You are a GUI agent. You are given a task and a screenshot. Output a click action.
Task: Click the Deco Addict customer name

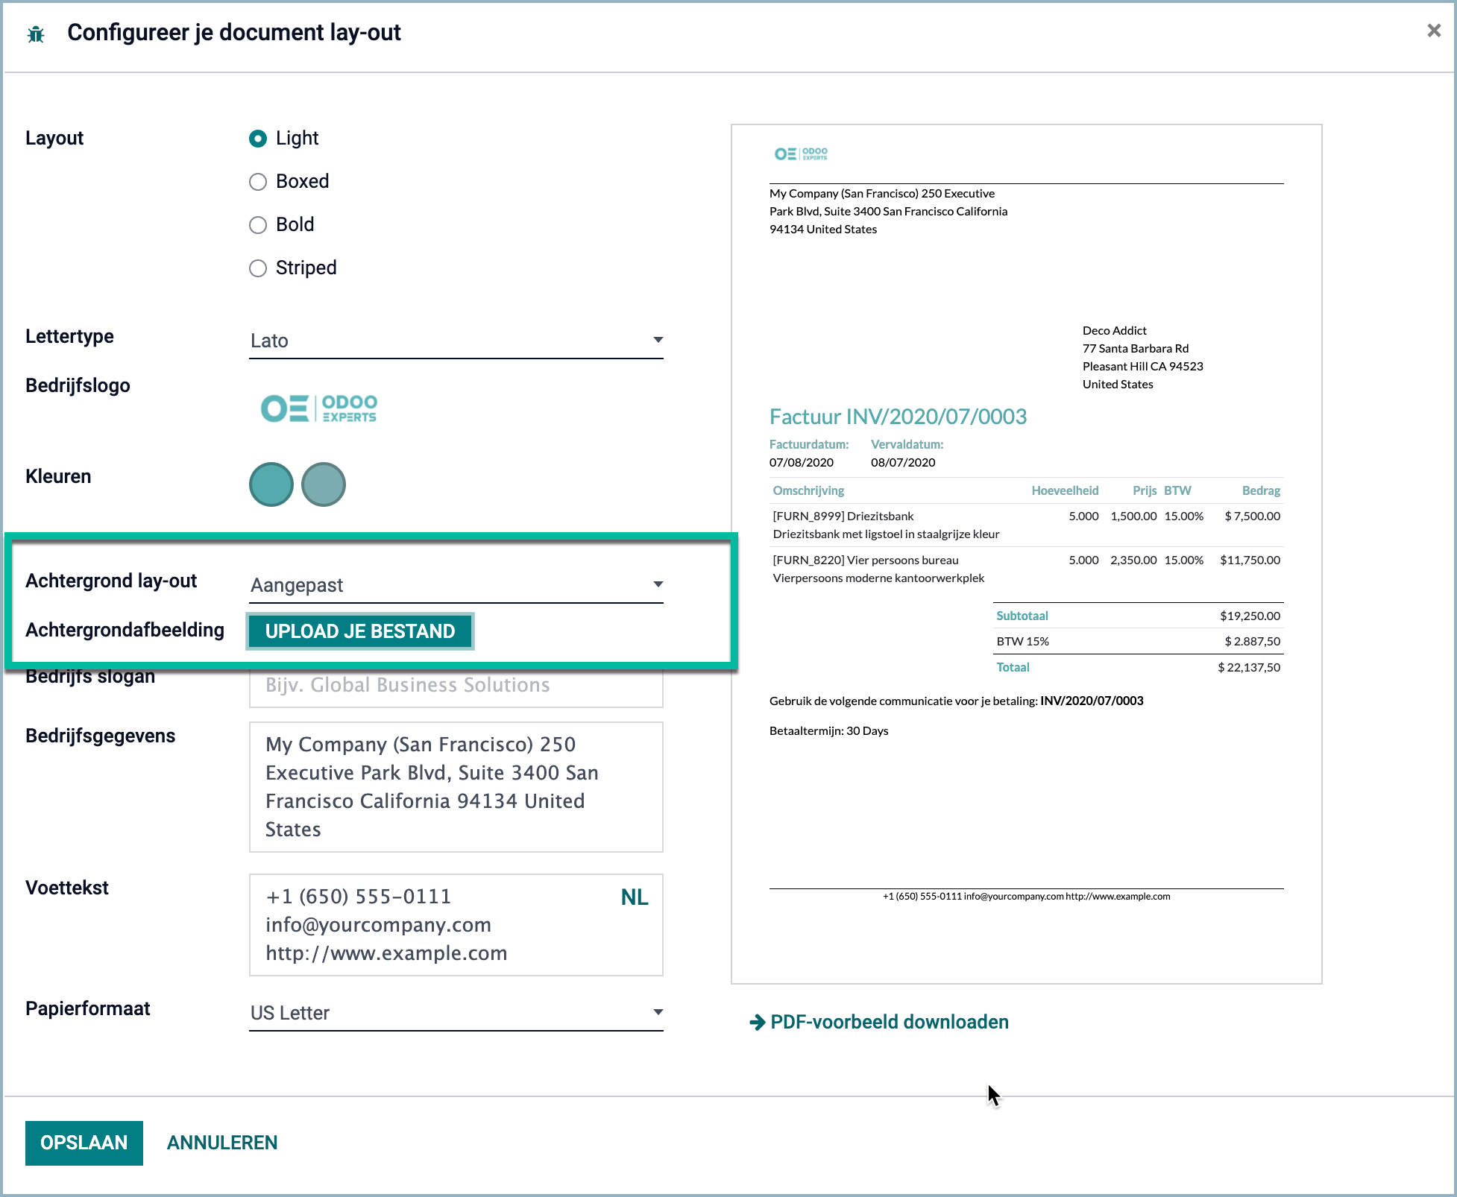1115,330
